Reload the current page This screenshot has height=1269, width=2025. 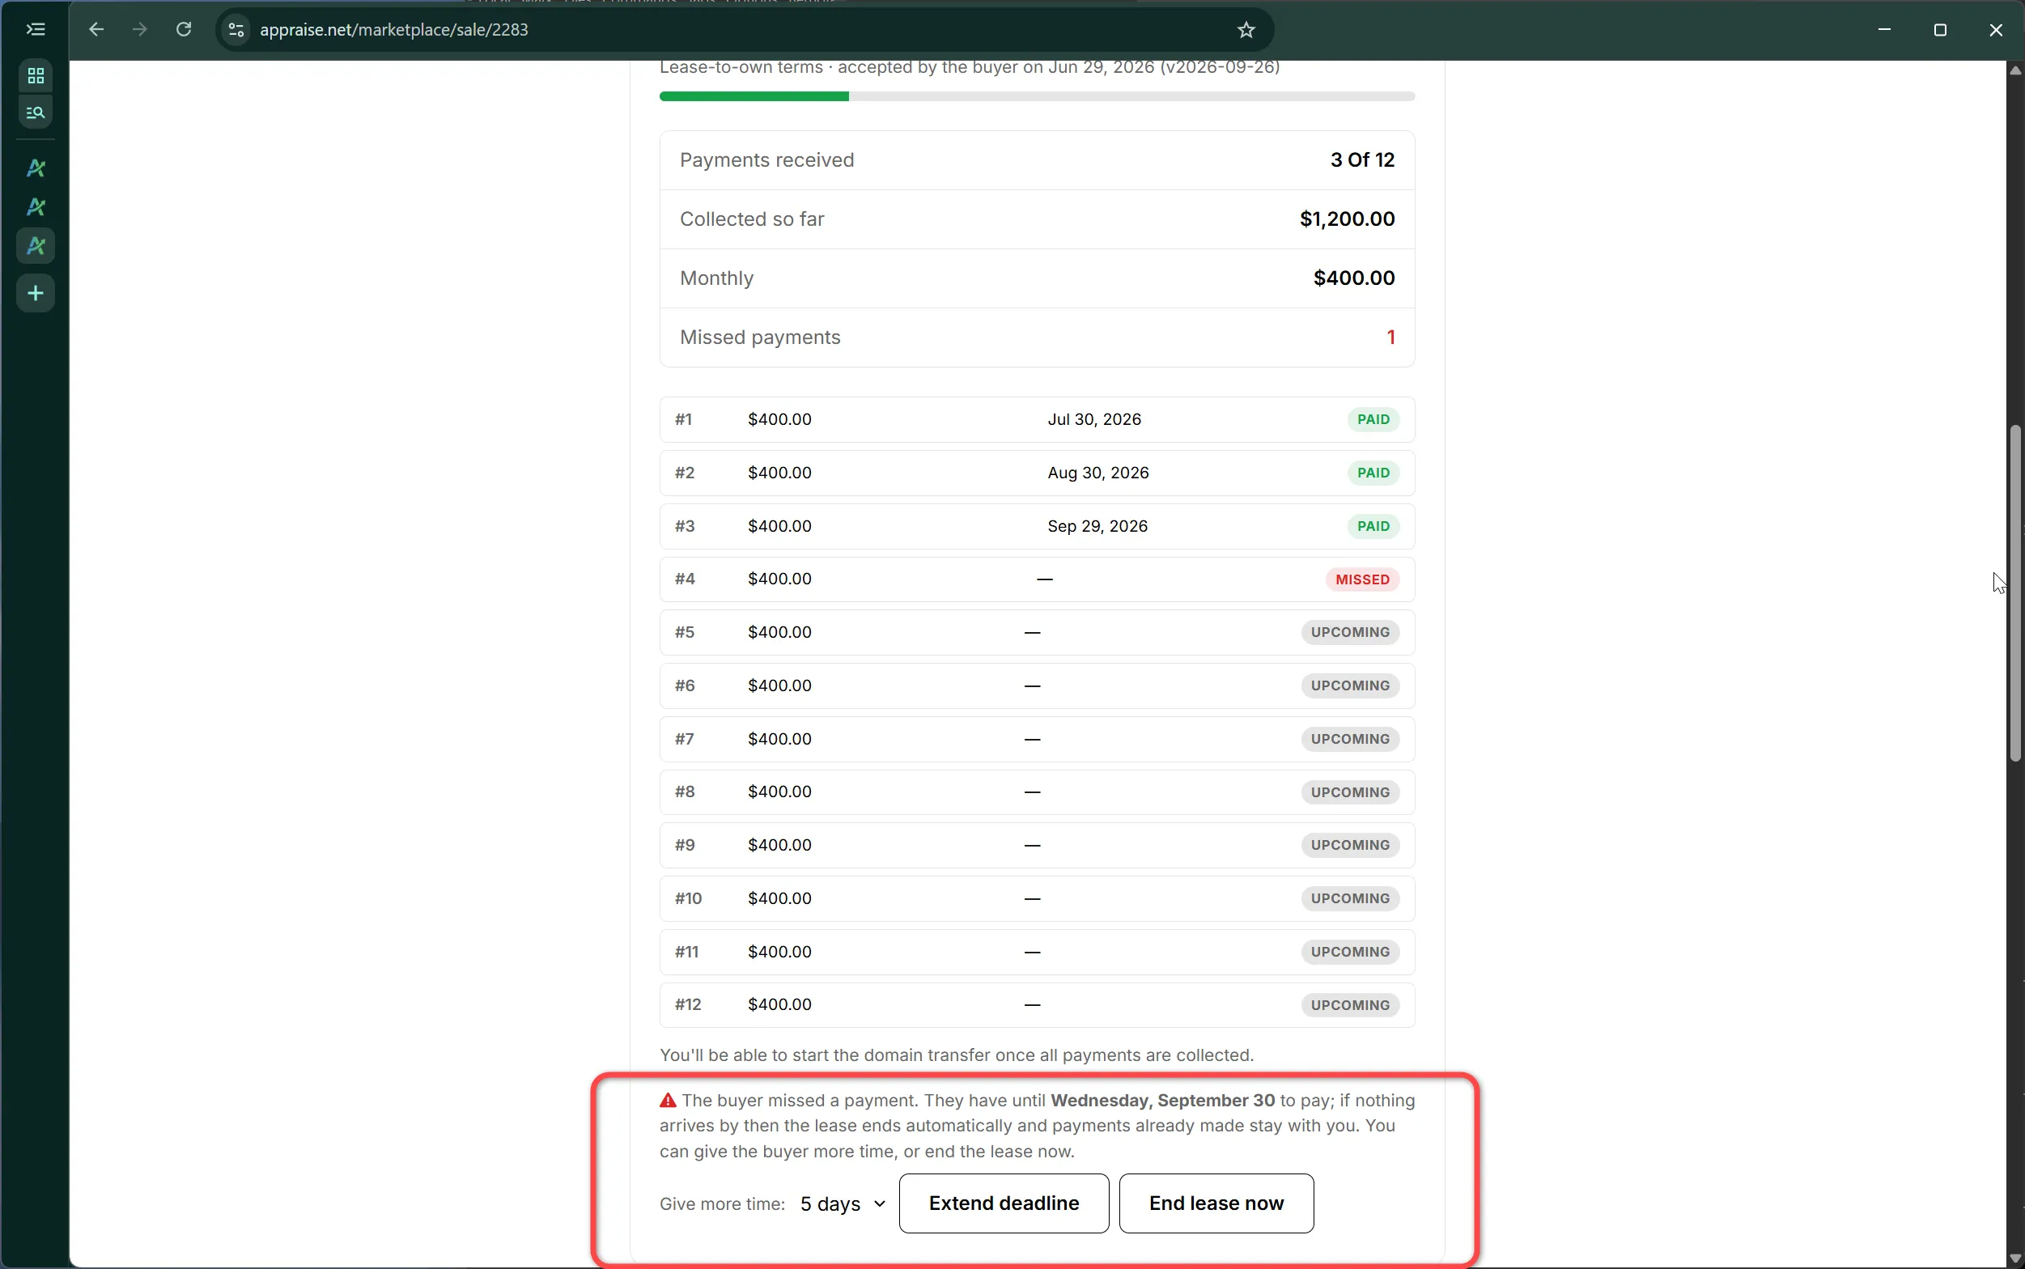183,29
